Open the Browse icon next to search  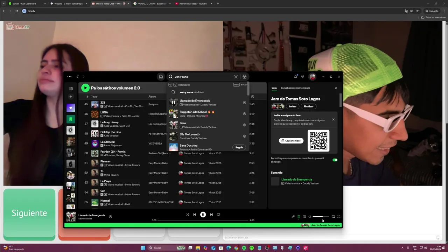[x=244, y=77]
